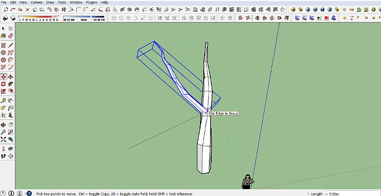Select the Rotate tool

point(3,84)
